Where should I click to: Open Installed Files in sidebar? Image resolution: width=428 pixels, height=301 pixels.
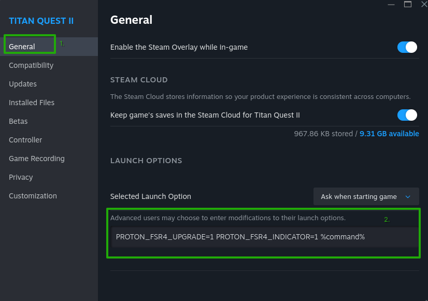tap(32, 103)
